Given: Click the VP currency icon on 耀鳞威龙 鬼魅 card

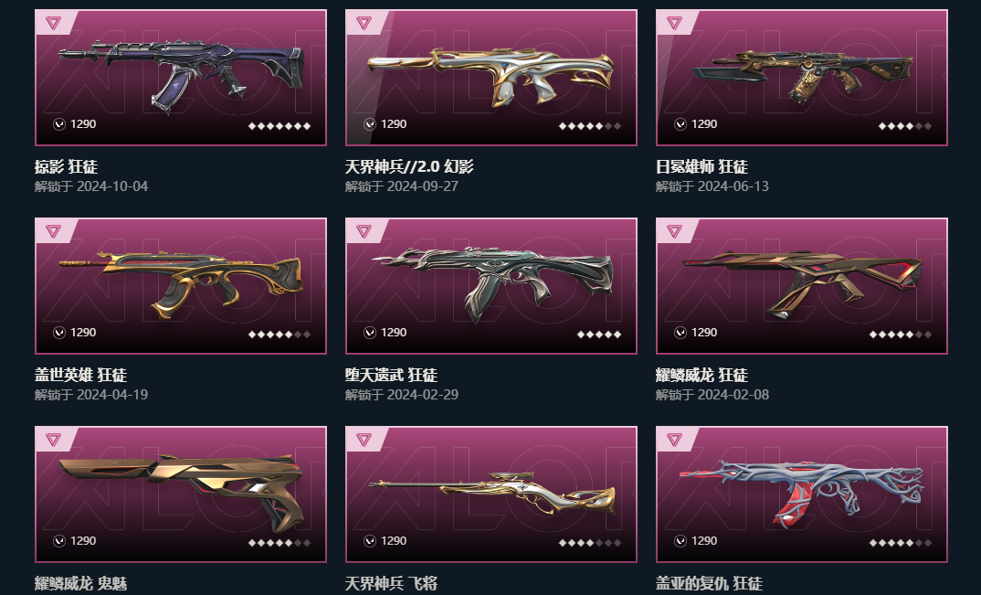Looking at the screenshot, I should pyautogui.click(x=59, y=541).
